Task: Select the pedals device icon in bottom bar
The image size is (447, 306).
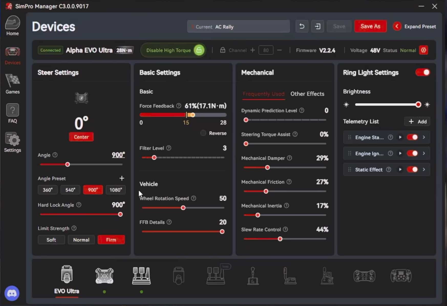Action: 141,276
